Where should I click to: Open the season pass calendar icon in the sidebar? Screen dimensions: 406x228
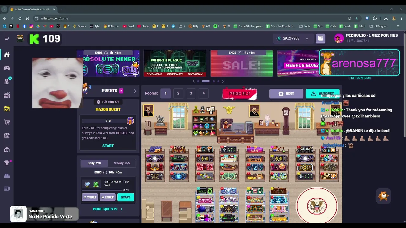[7, 95]
